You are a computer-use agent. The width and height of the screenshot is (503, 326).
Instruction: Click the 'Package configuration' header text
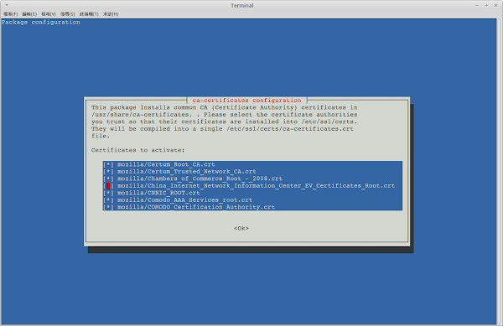click(41, 22)
